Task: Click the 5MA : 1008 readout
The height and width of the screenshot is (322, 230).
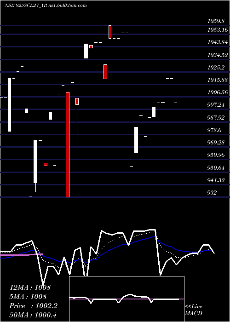Action: [x=28, y=297]
